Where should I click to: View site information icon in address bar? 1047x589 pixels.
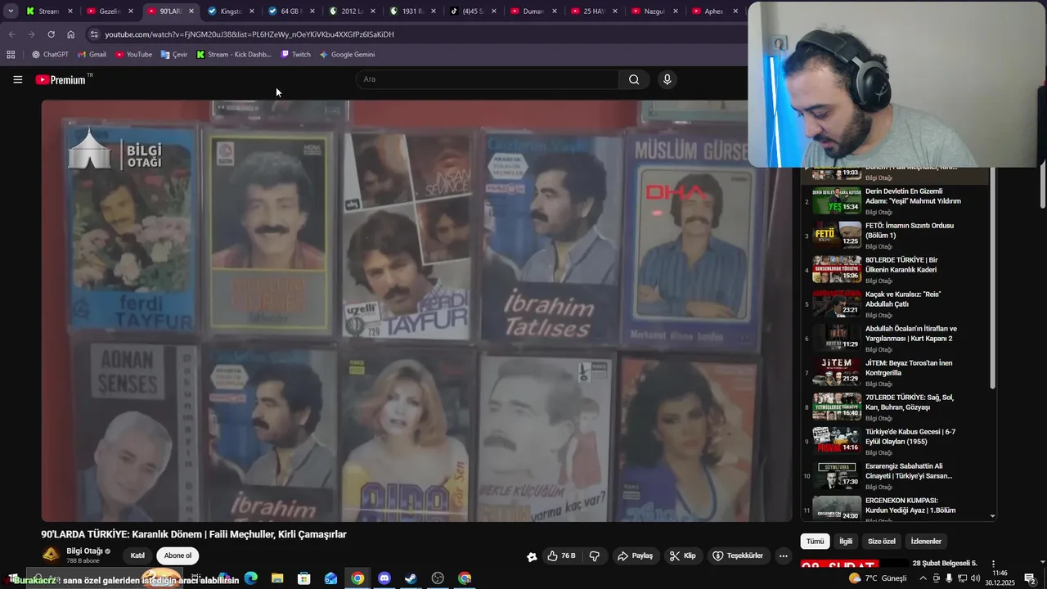94,34
